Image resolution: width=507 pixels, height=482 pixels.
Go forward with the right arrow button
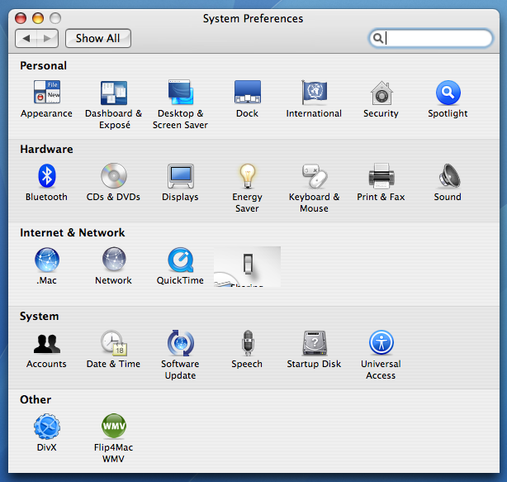point(48,38)
